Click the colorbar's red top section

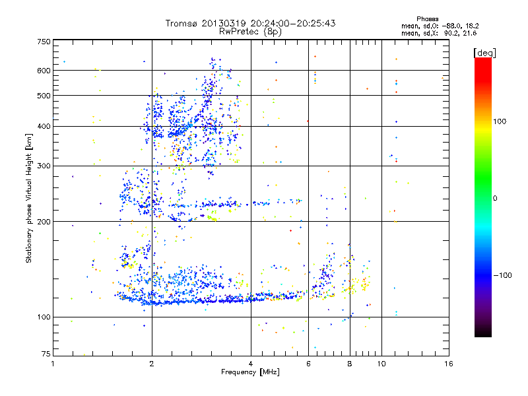pyautogui.click(x=483, y=71)
